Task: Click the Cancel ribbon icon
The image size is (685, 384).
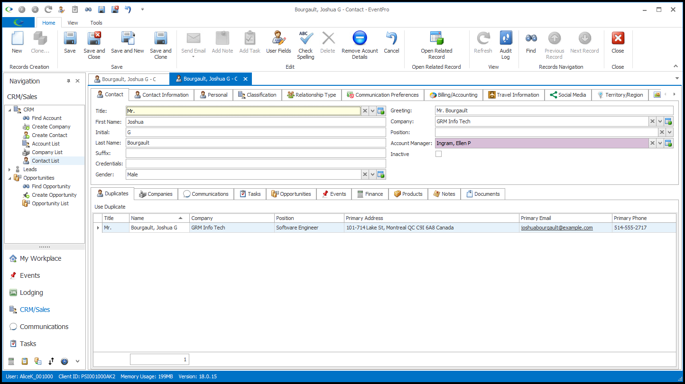Action: coord(391,39)
